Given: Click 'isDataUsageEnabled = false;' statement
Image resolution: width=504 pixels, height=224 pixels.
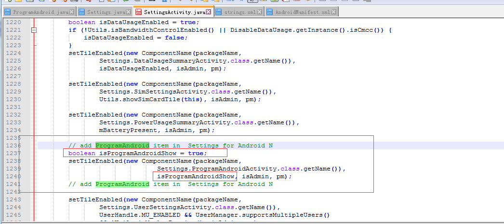Looking at the screenshot, I should 136,38.
